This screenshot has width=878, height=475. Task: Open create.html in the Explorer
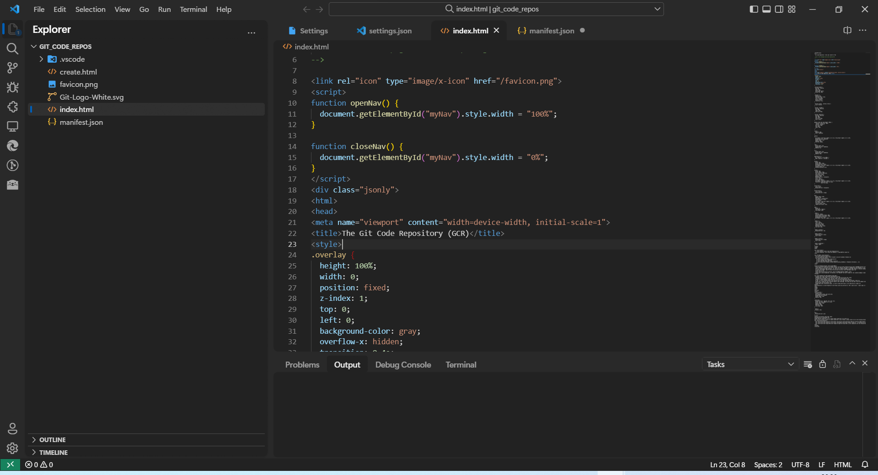click(x=146, y=72)
